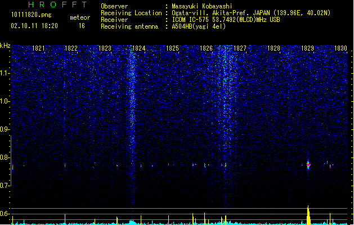Click the kHz axis unit label
This screenshot has width=354, height=225.
5,46
